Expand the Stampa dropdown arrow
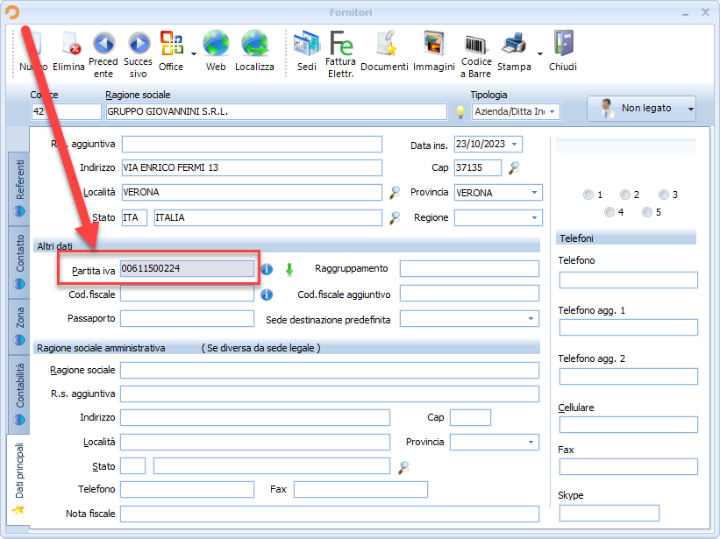Viewport: 720px width, 539px height. click(540, 54)
